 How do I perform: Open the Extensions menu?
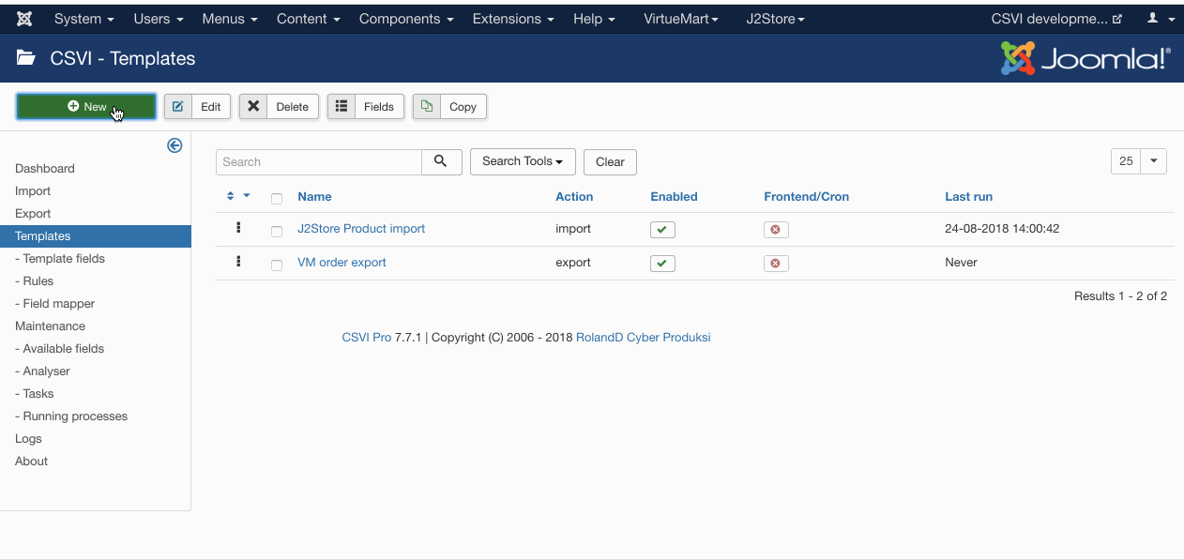[513, 19]
